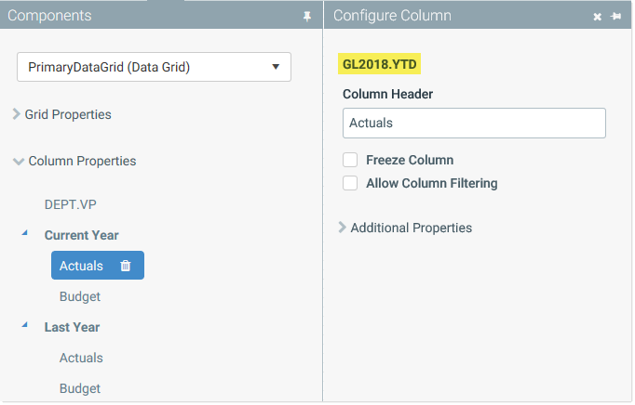The image size is (635, 405).
Task: Select Budget under Last Year
Action: point(80,388)
